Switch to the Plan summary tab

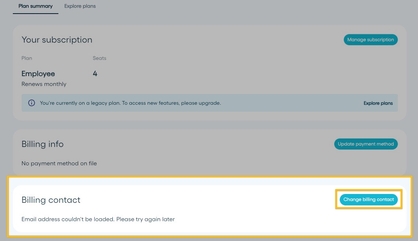36,6
